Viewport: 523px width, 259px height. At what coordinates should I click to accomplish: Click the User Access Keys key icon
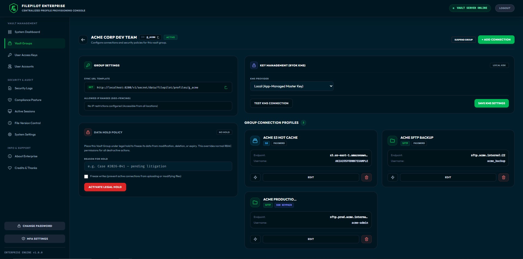[10, 55]
